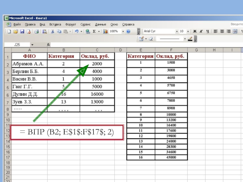Open the font size 10 dropdown
This screenshot has height=182, width=243.
pos(188,31)
